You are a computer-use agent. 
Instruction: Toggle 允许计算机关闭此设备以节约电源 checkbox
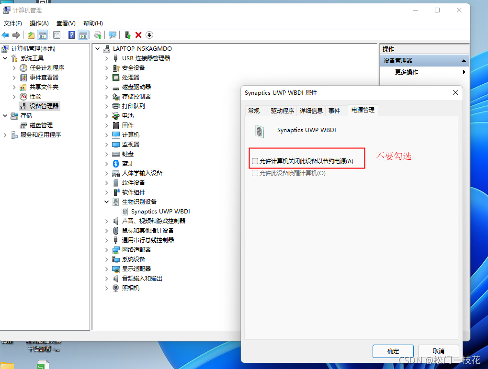(x=255, y=161)
